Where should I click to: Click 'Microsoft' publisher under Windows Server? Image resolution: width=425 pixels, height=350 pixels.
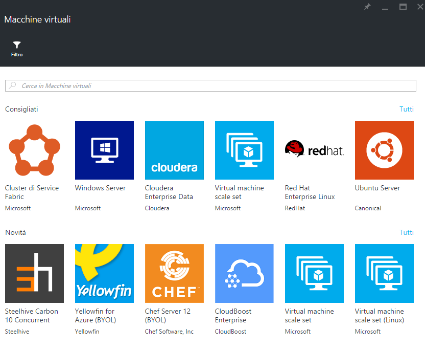(88, 208)
